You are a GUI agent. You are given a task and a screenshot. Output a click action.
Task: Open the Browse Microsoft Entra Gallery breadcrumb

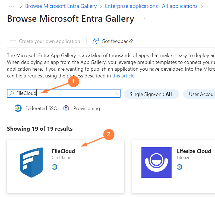pos(61,6)
